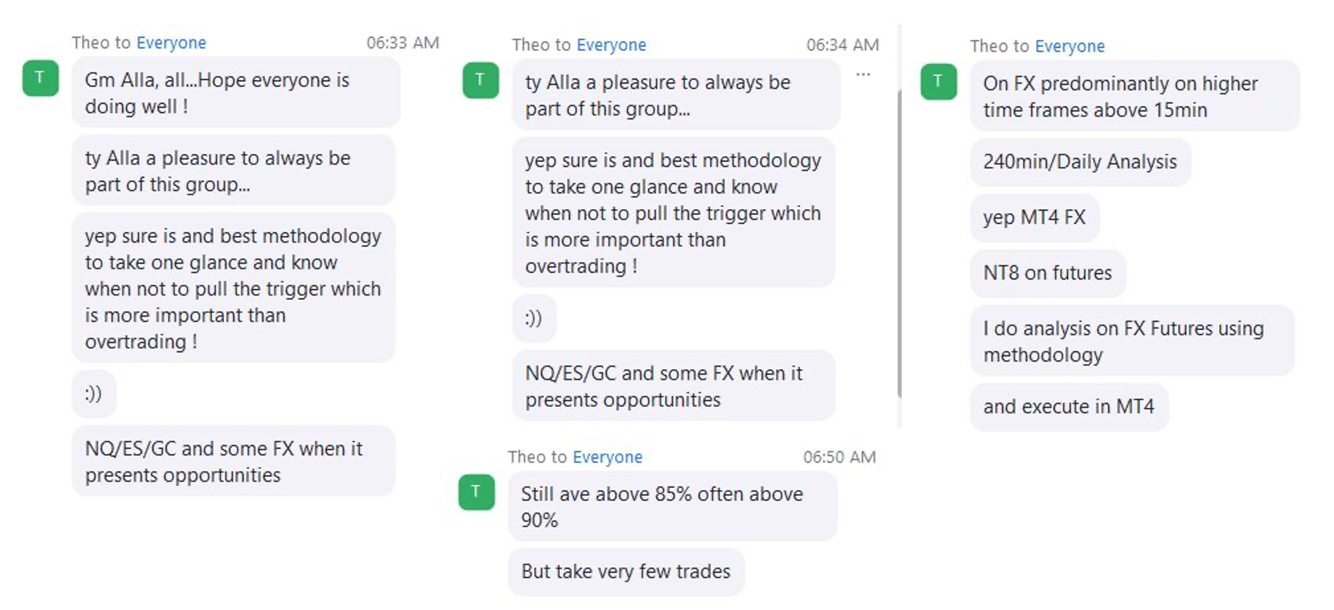Click Theo's avatar next to the 06:34 AM message
This screenshot has width=1334, height=610.
point(480,80)
